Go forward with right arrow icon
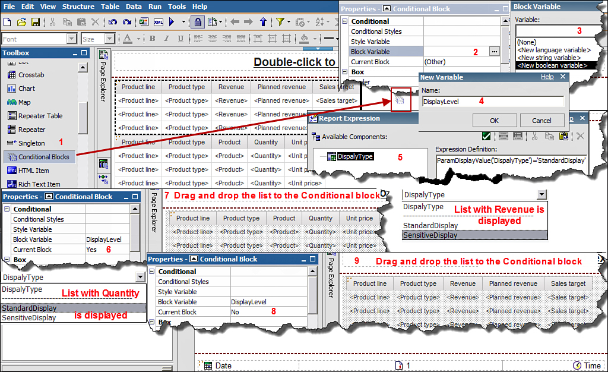The width and height of the screenshot is (608, 372). [249, 22]
